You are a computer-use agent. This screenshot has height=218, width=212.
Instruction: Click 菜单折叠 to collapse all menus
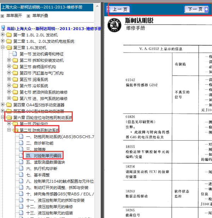[40, 16]
